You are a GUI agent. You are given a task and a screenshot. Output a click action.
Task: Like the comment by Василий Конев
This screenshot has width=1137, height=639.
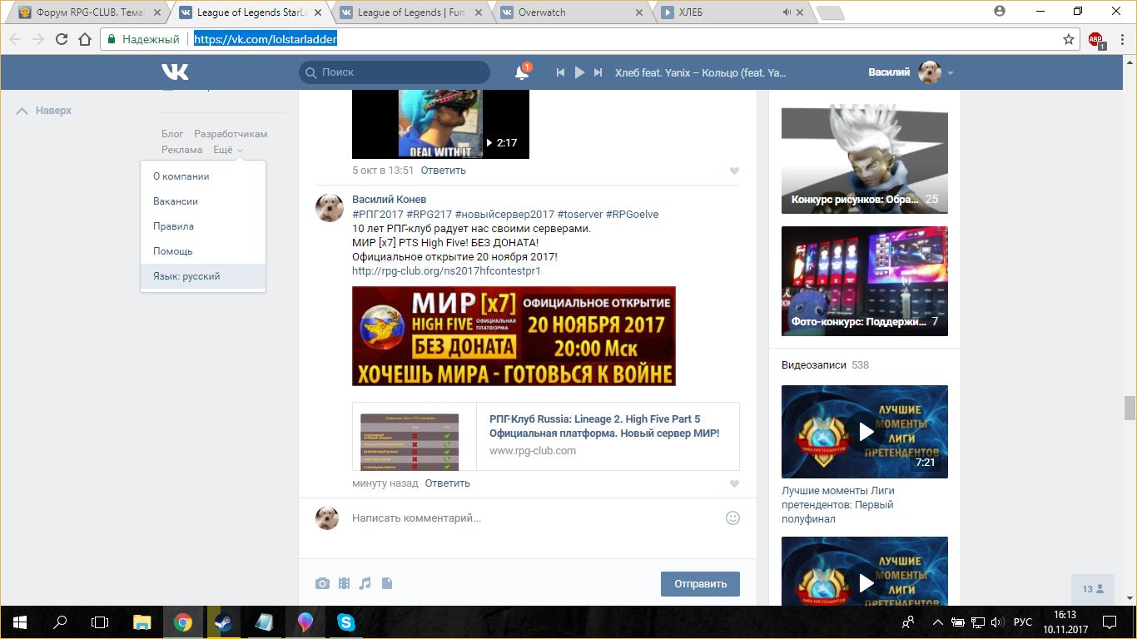(x=734, y=483)
